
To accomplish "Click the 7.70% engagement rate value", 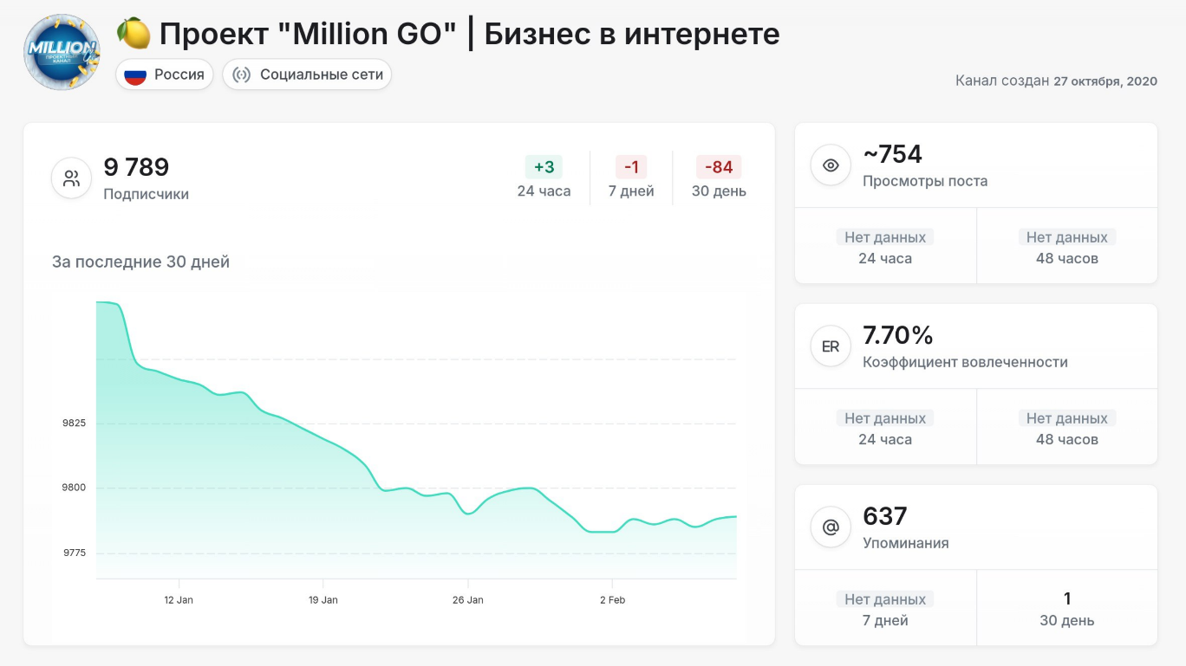I will [x=898, y=335].
